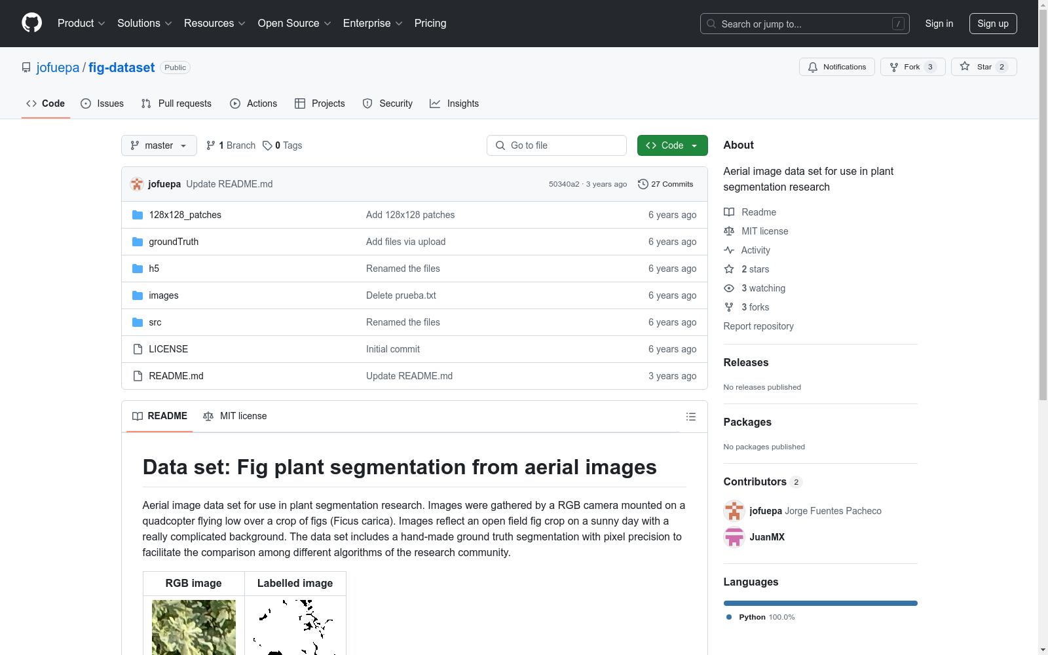Click the branch icon beside 1 Branch
The image size is (1048, 655).
211,145
